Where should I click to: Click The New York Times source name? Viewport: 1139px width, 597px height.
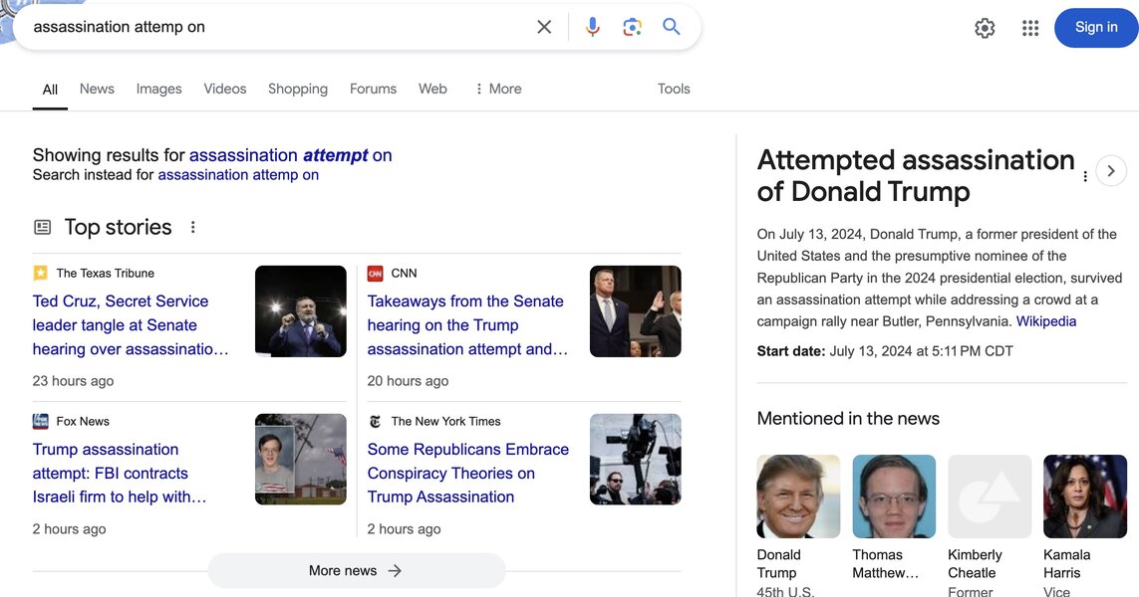[446, 422]
